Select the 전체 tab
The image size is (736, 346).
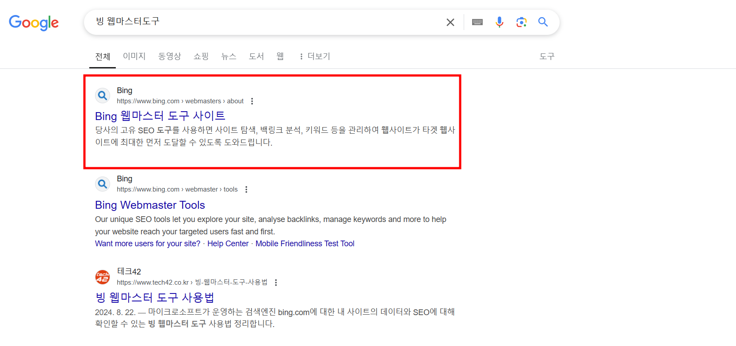coord(103,56)
